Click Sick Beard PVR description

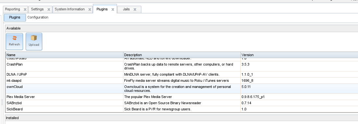point(158,109)
